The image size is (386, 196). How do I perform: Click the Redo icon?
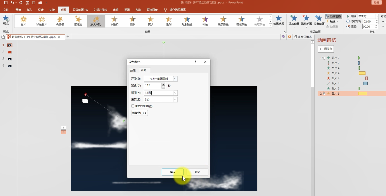click(21, 3)
